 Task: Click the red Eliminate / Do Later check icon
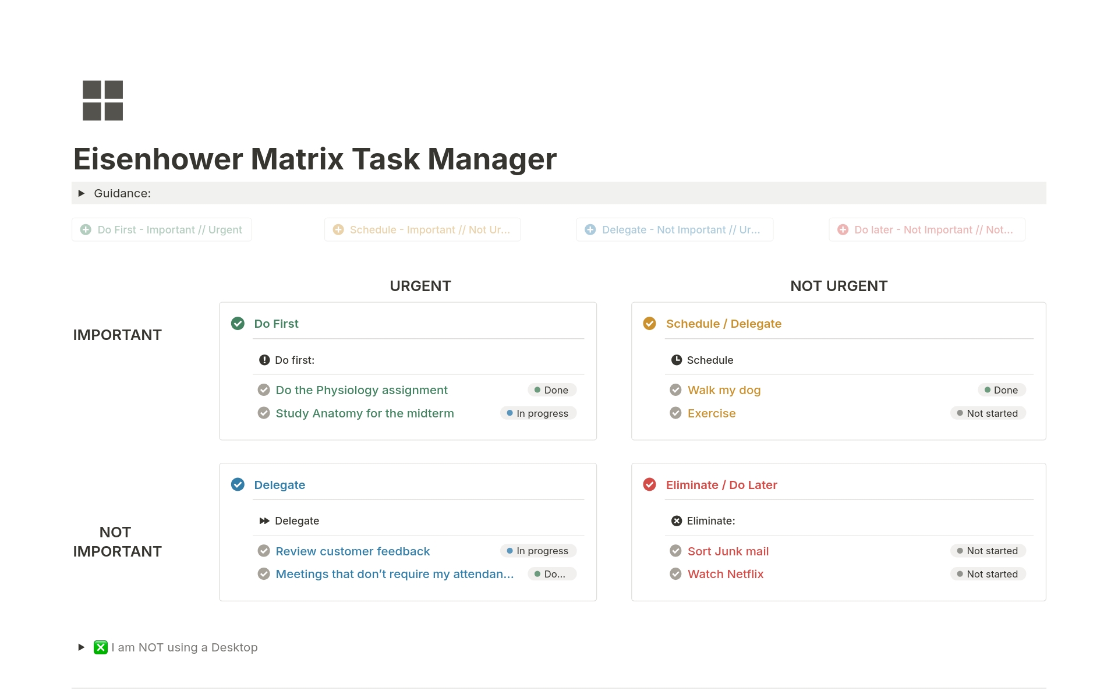pyautogui.click(x=649, y=485)
